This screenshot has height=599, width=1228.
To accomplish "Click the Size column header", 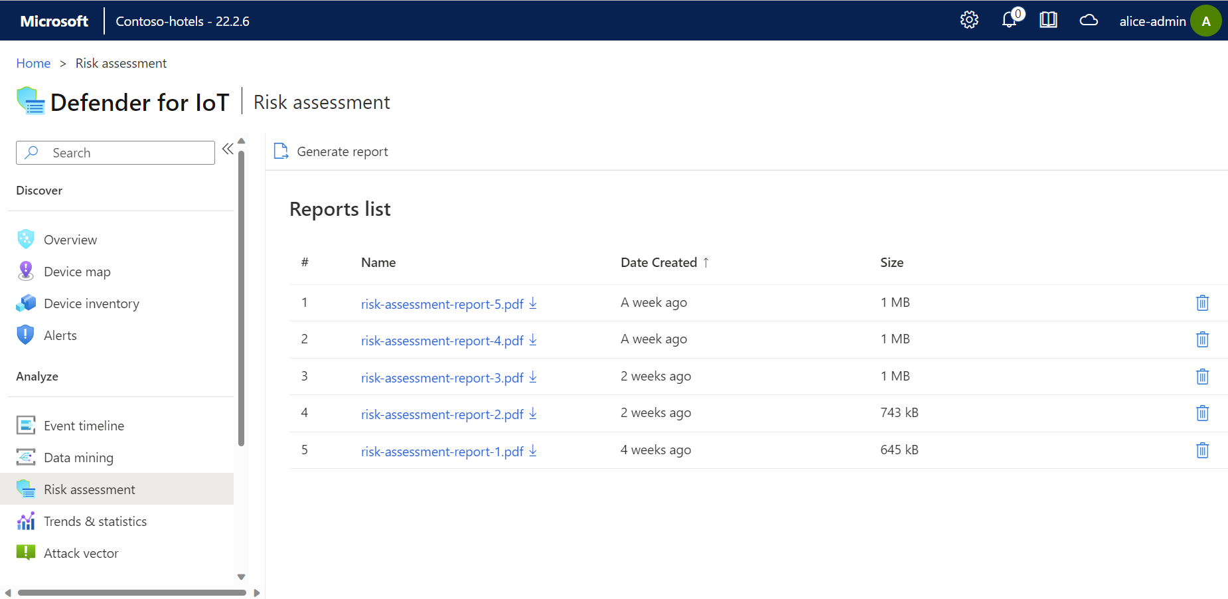I will [891, 262].
